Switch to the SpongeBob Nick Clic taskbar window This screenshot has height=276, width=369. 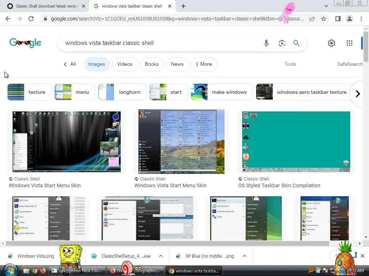[77, 271]
